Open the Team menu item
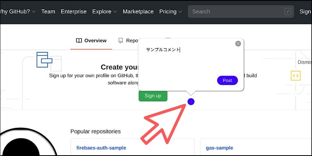This screenshot has width=312, height=156. click(x=48, y=12)
